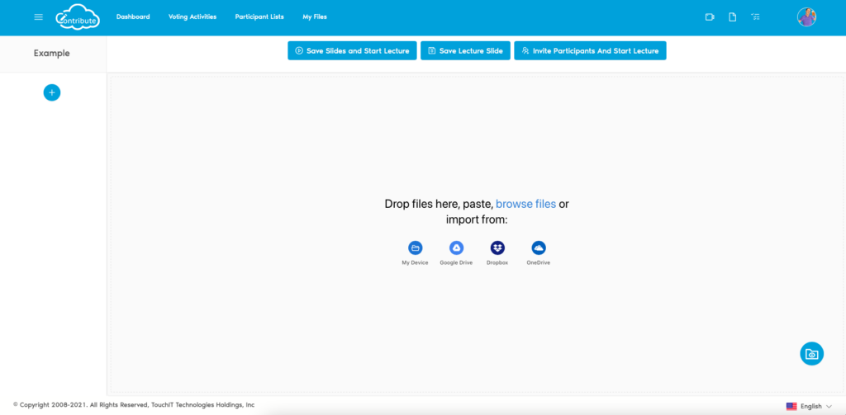Import from Google Drive icon

pyautogui.click(x=456, y=248)
